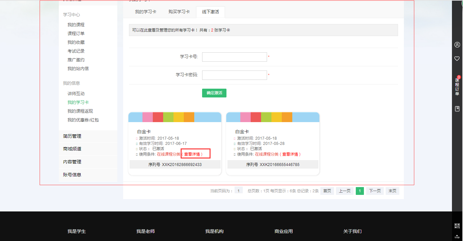The image size is (463, 241).
Task: Click the 学习卡号 input field
Action: pos(234,57)
